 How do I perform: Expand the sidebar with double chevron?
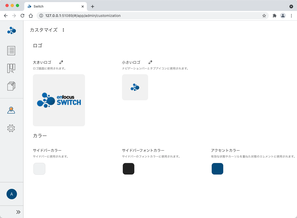point(18,212)
